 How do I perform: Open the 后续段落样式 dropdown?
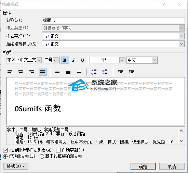click(x=182, y=44)
